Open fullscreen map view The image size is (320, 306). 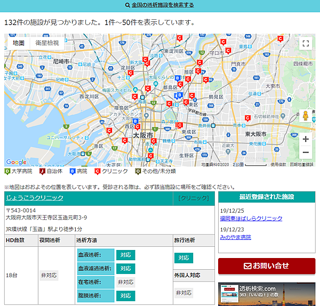point(306,43)
